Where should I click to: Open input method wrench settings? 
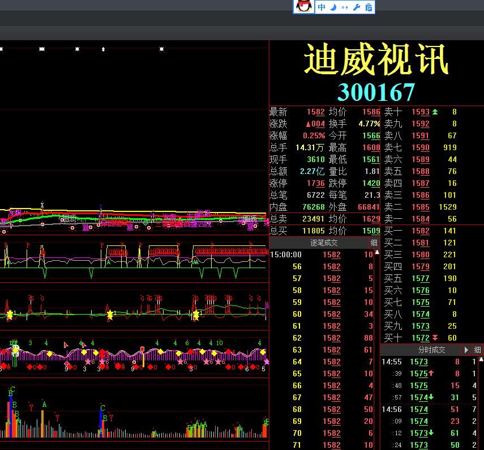357,7
